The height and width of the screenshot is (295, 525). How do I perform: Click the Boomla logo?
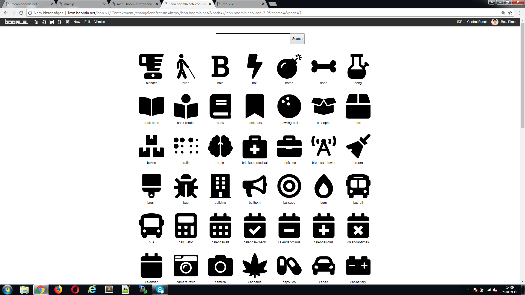[x=16, y=22]
